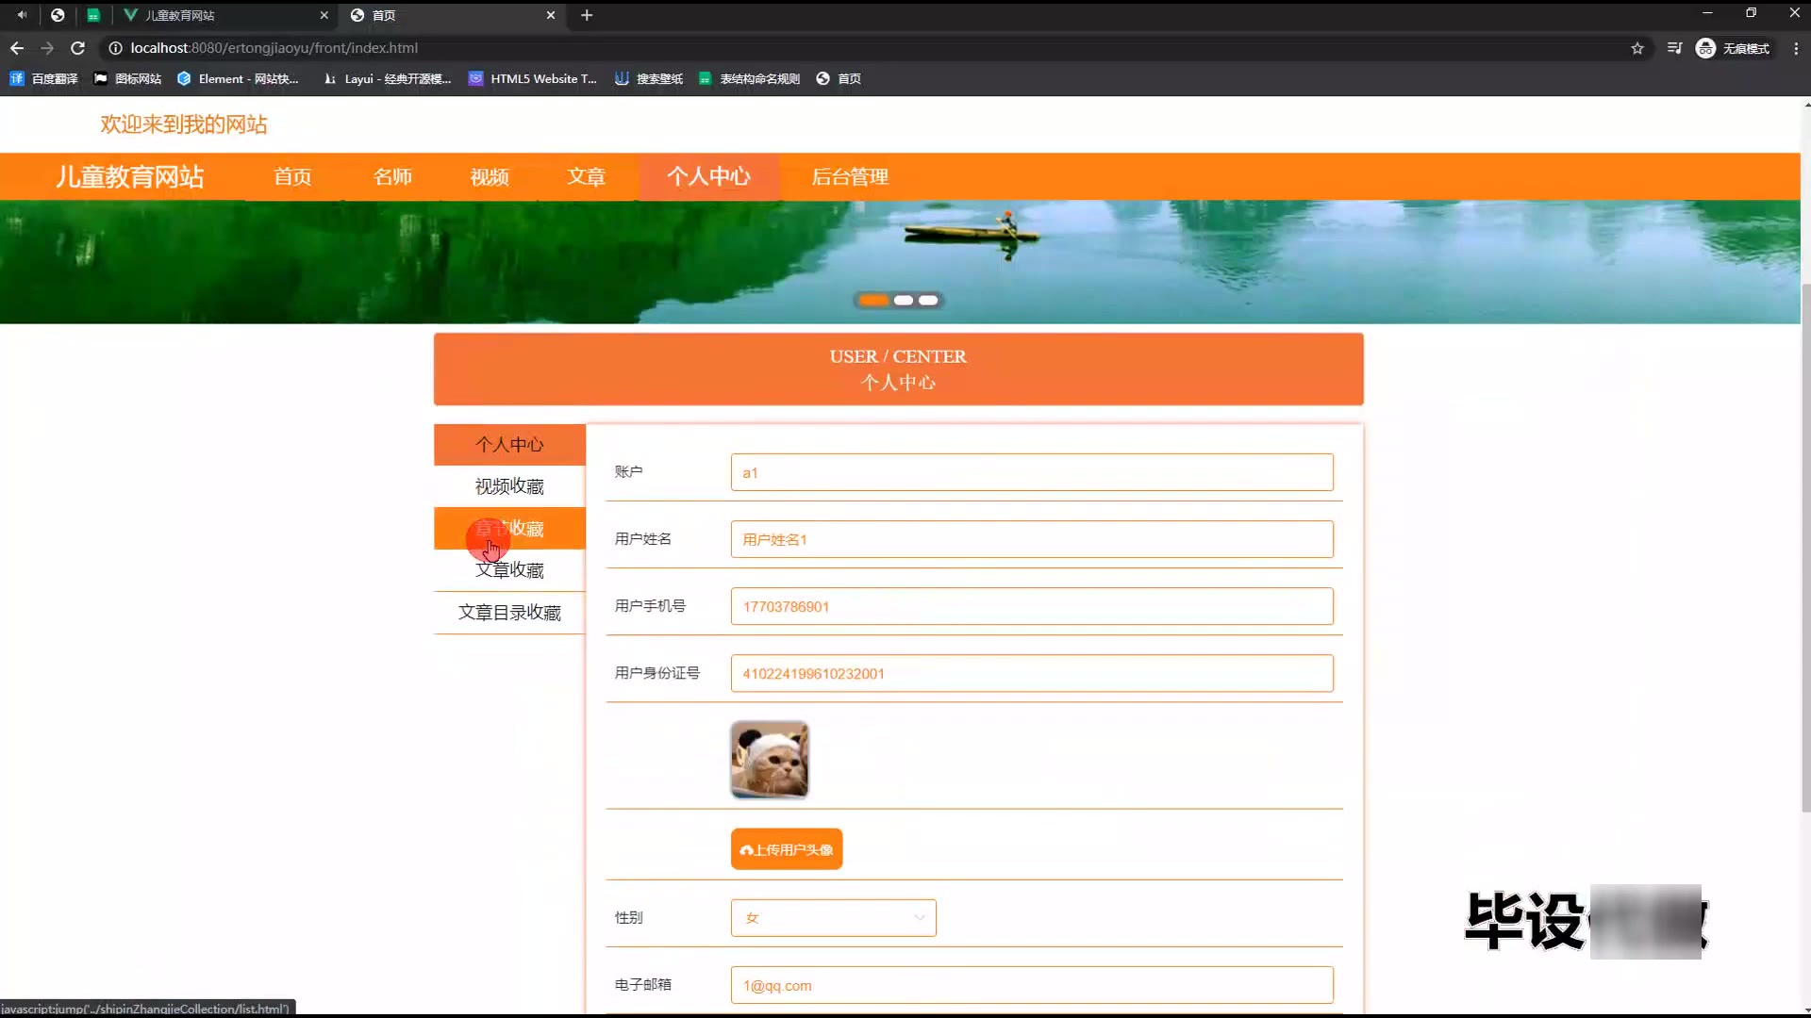Open a new tab with plus icon
The height and width of the screenshot is (1018, 1811).
point(587,15)
